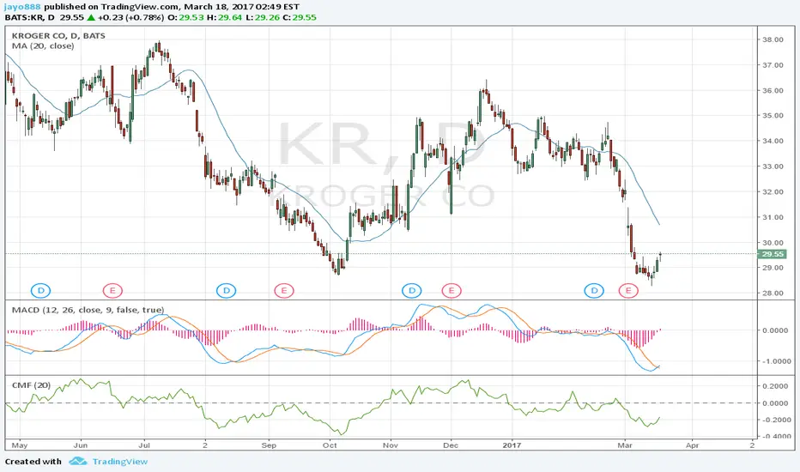Image resolution: width=800 pixels, height=472 pixels.
Task: Click the green up-triangle change indicator
Action: pyautogui.click(x=91, y=17)
